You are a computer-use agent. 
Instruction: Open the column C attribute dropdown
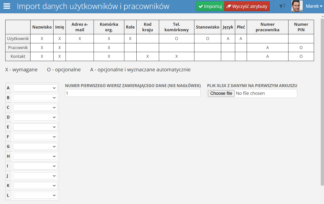[x=35, y=107]
